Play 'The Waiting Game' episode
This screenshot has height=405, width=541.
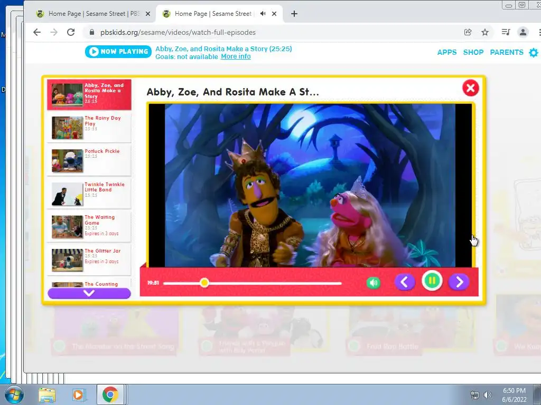pos(89,227)
